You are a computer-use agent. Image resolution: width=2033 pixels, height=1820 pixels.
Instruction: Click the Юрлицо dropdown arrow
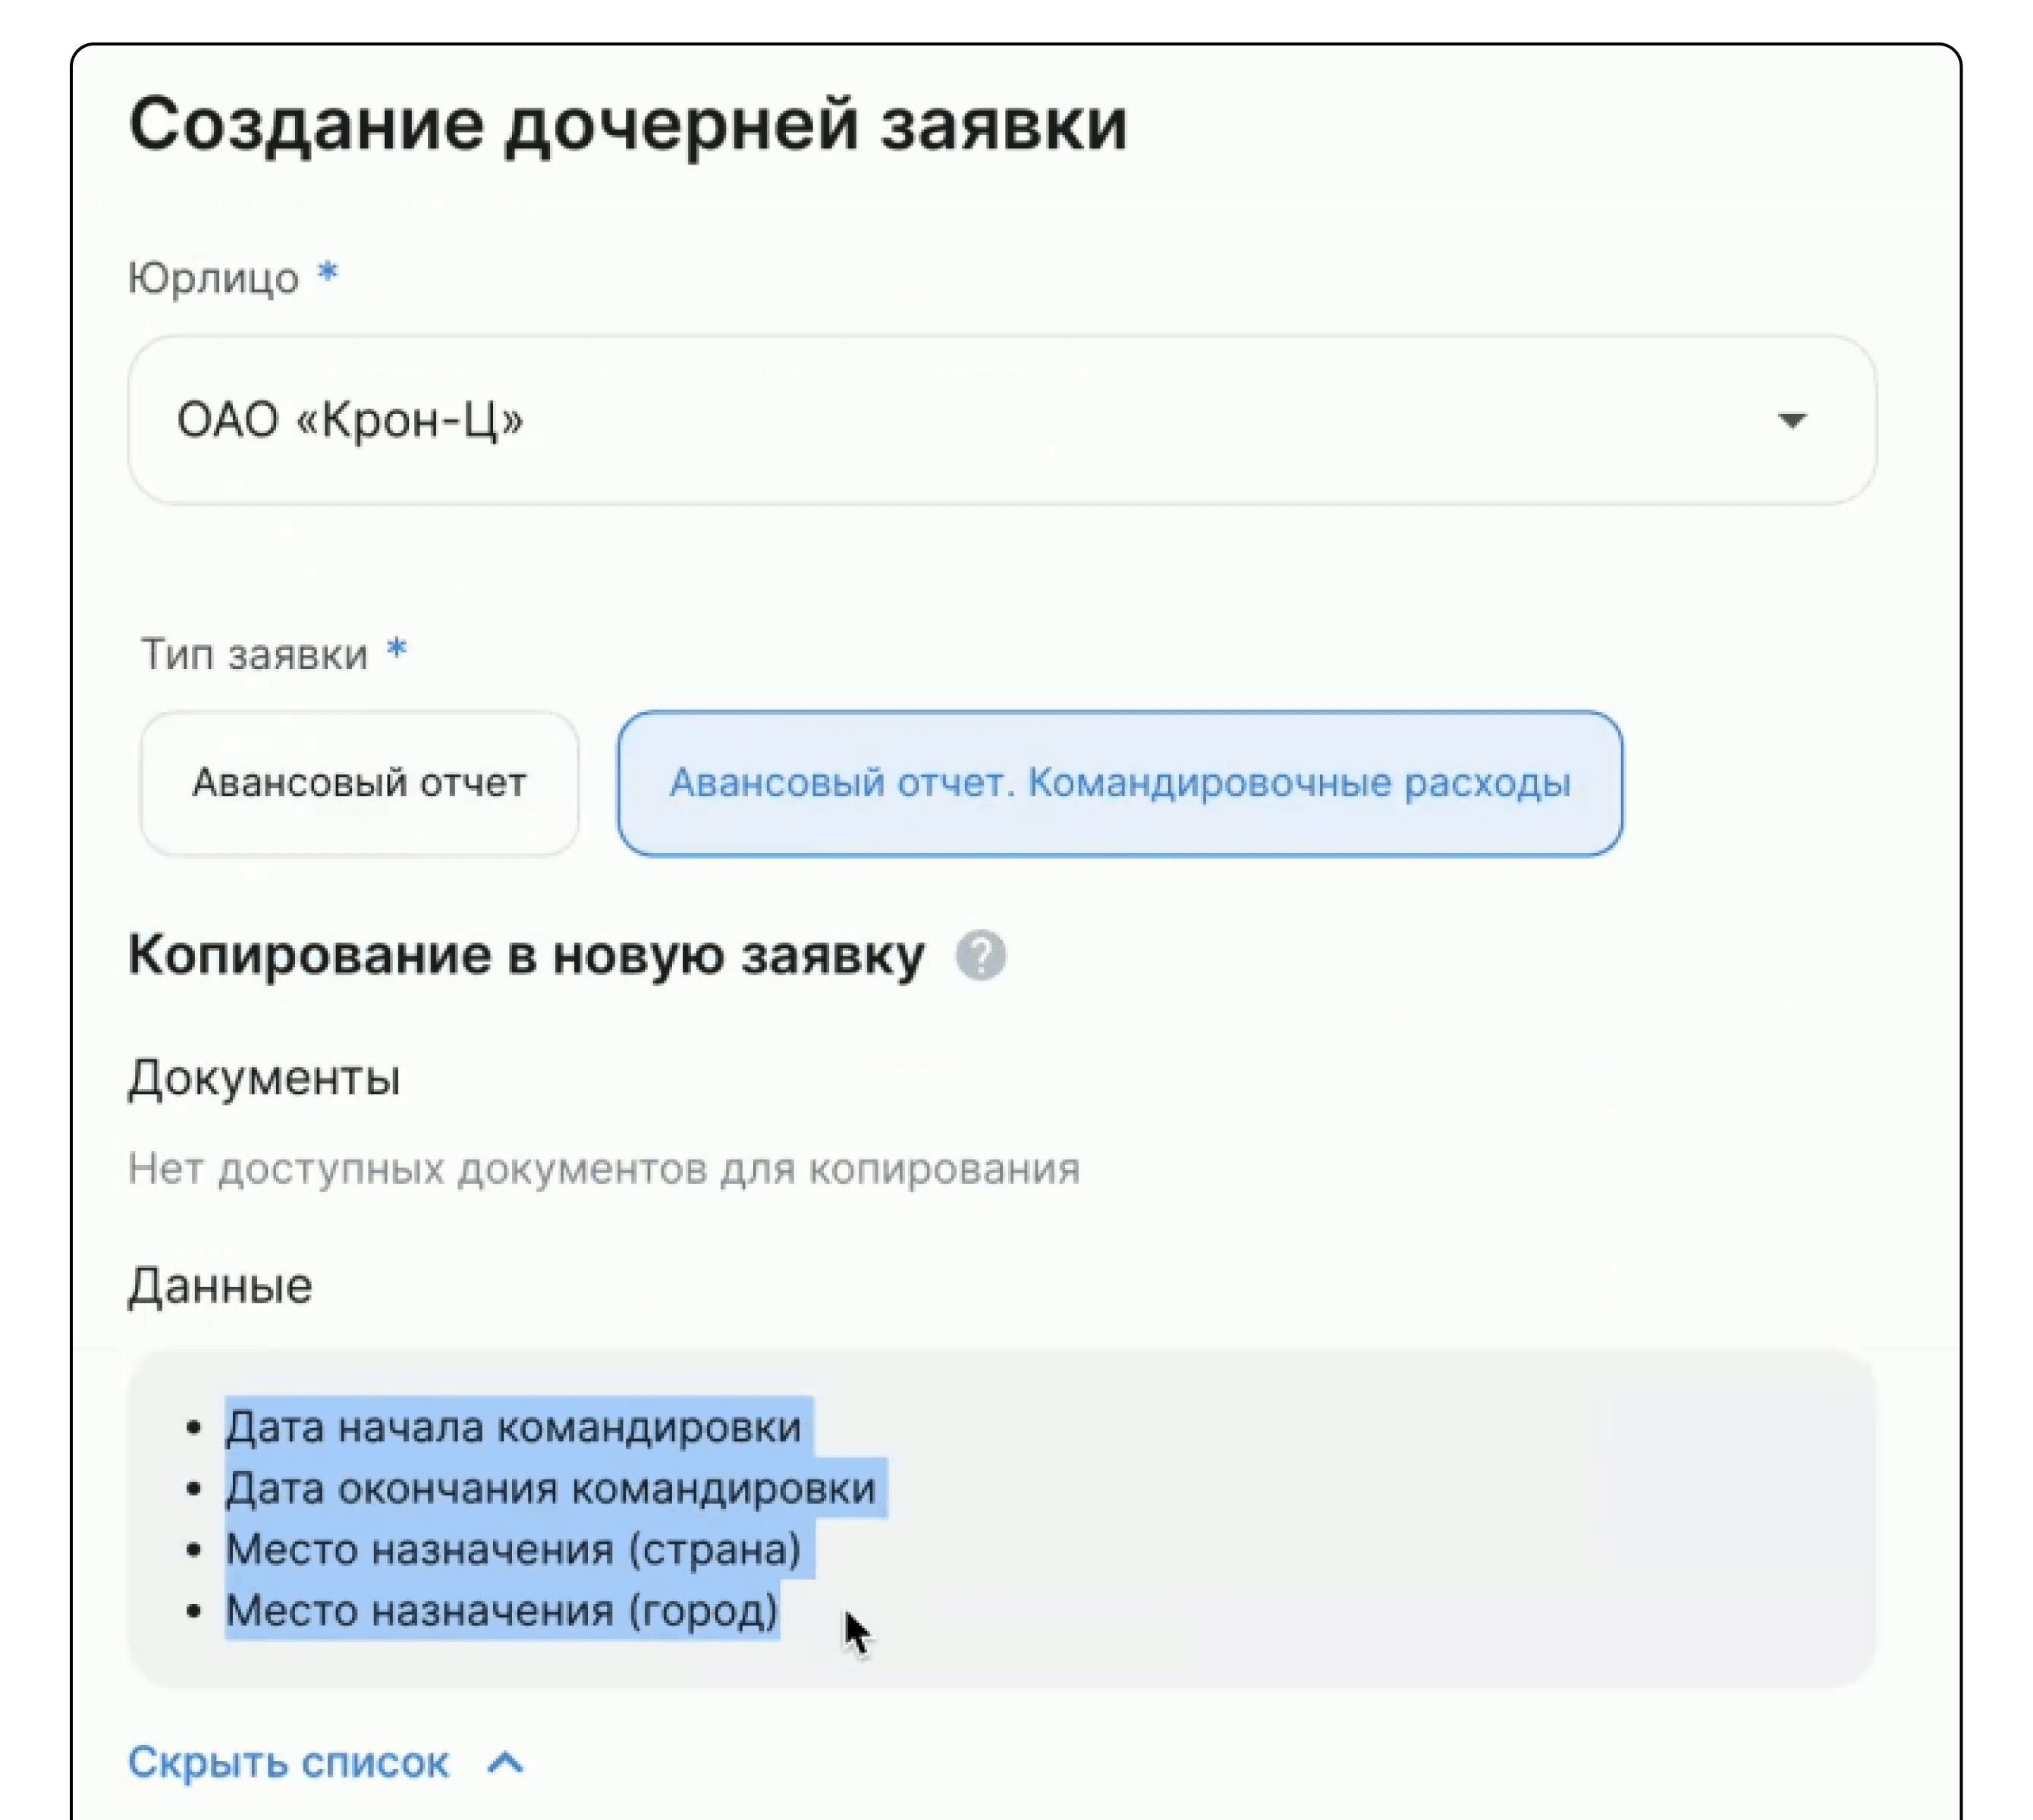[1791, 420]
